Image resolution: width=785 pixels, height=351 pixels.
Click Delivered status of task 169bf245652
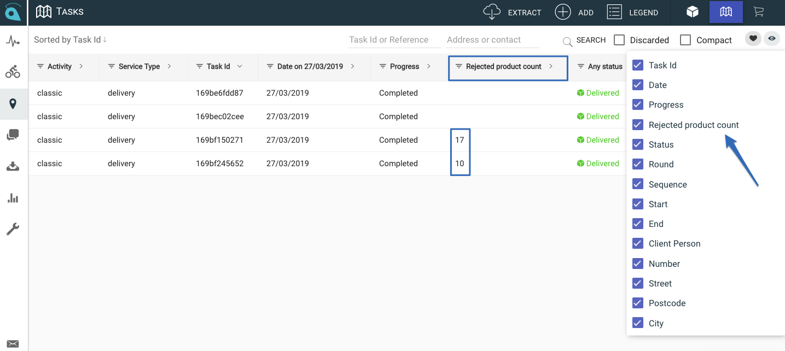click(x=598, y=163)
